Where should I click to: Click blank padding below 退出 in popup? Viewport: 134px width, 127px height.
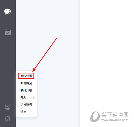[26, 116]
